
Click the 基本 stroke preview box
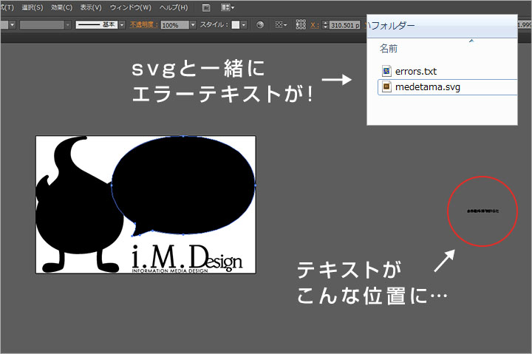96,25
